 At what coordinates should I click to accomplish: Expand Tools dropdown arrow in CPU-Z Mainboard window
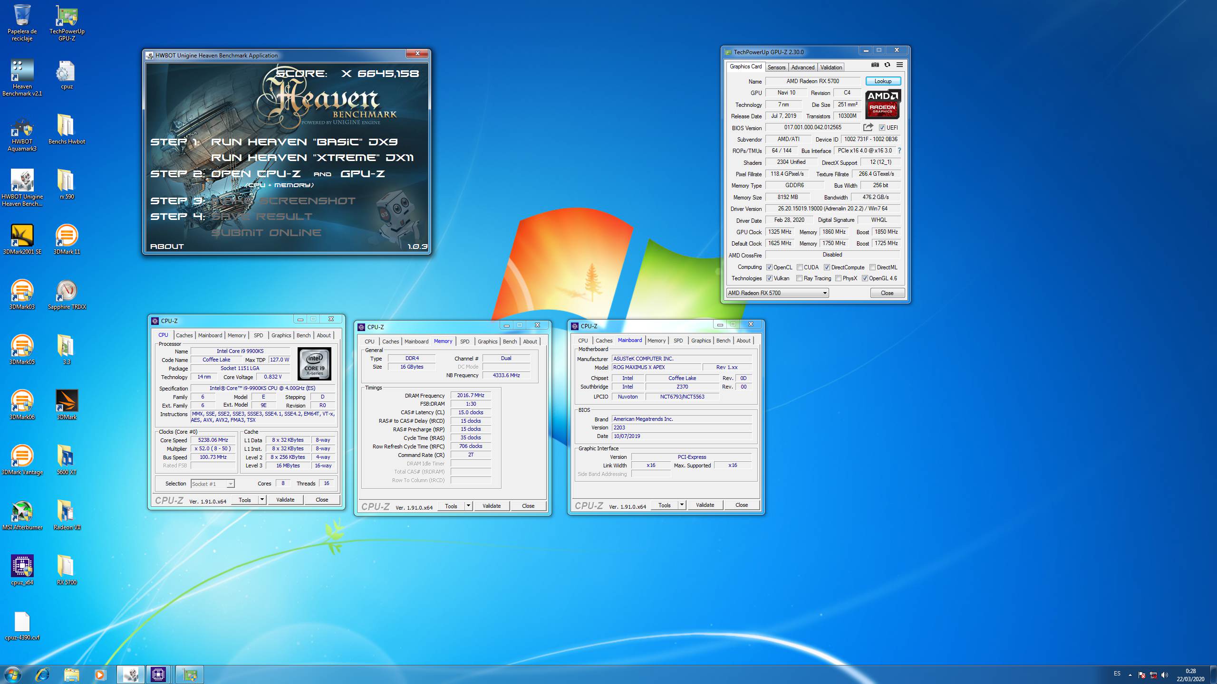coord(682,505)
